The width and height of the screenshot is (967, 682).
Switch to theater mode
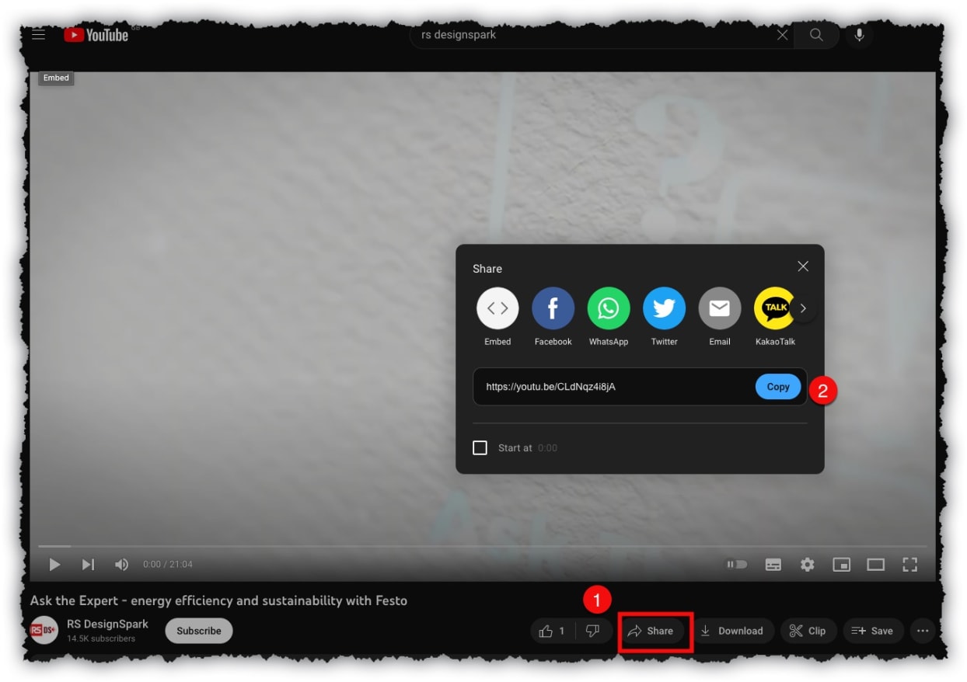click(x=875, y=565)
